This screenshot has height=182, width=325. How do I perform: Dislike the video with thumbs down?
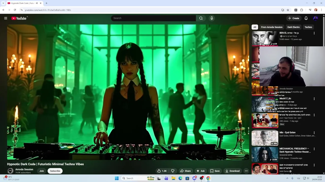[x=173, y=171]
